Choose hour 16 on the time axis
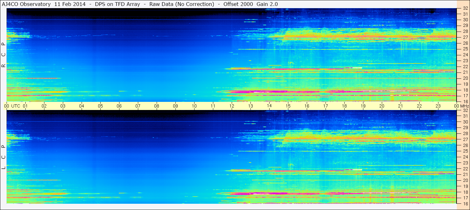This screenshot has width=470, height=210. pos(307,106)
